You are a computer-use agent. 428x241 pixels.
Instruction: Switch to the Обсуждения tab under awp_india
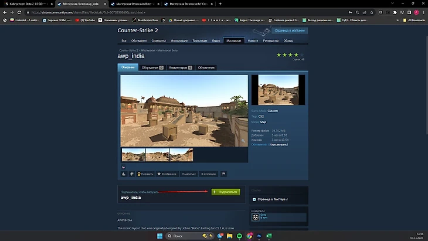152,68
